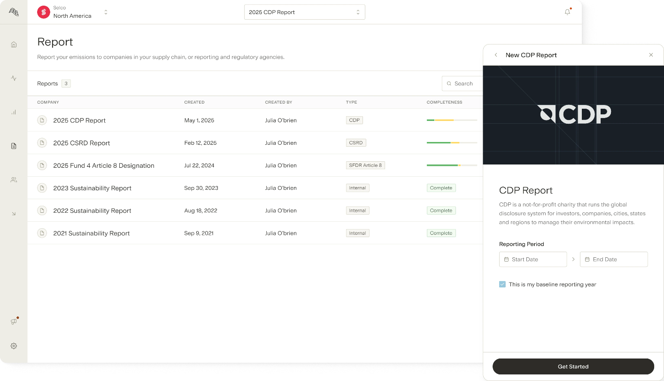Open the bar chart analytics sidebar icon
Image resolution: width=664 pixels, height=381 pixels.
14,112
